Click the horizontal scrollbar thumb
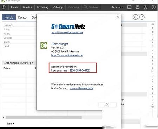This screenshot has height=129, width=158. point(44,118)
